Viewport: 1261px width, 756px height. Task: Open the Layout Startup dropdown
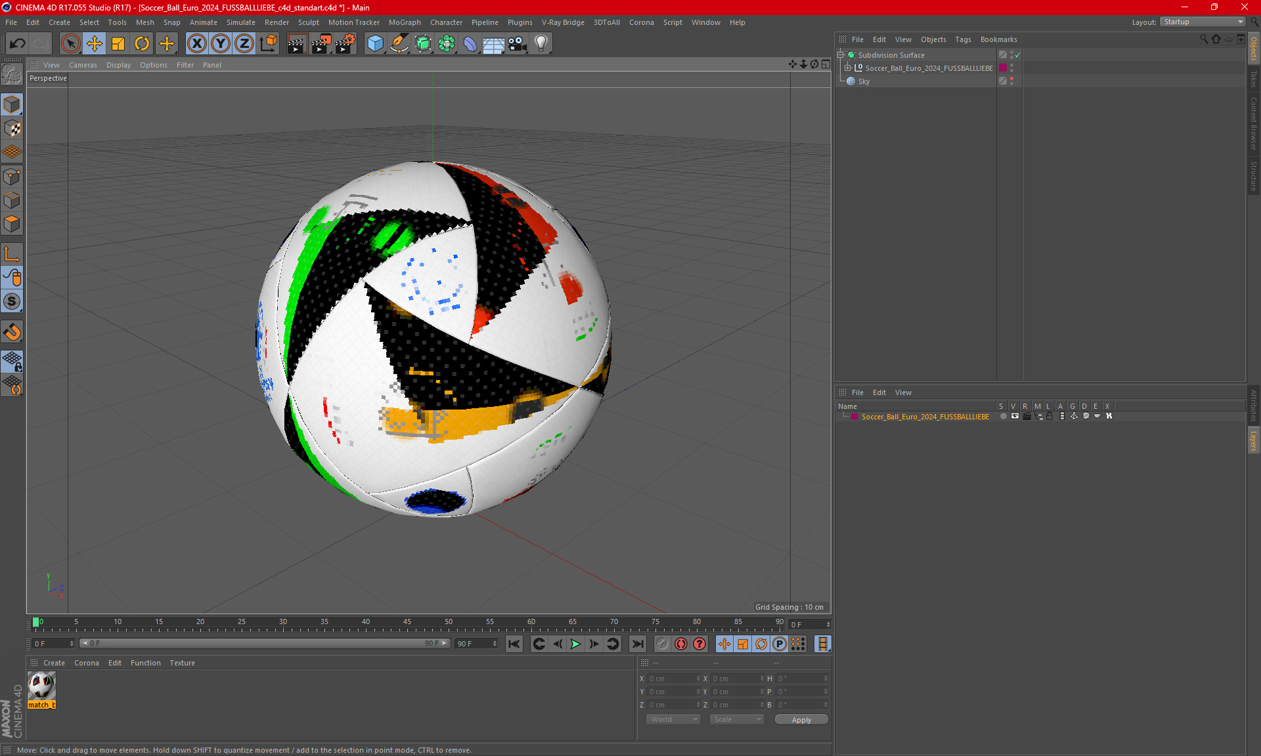[x=1203, y=22]
